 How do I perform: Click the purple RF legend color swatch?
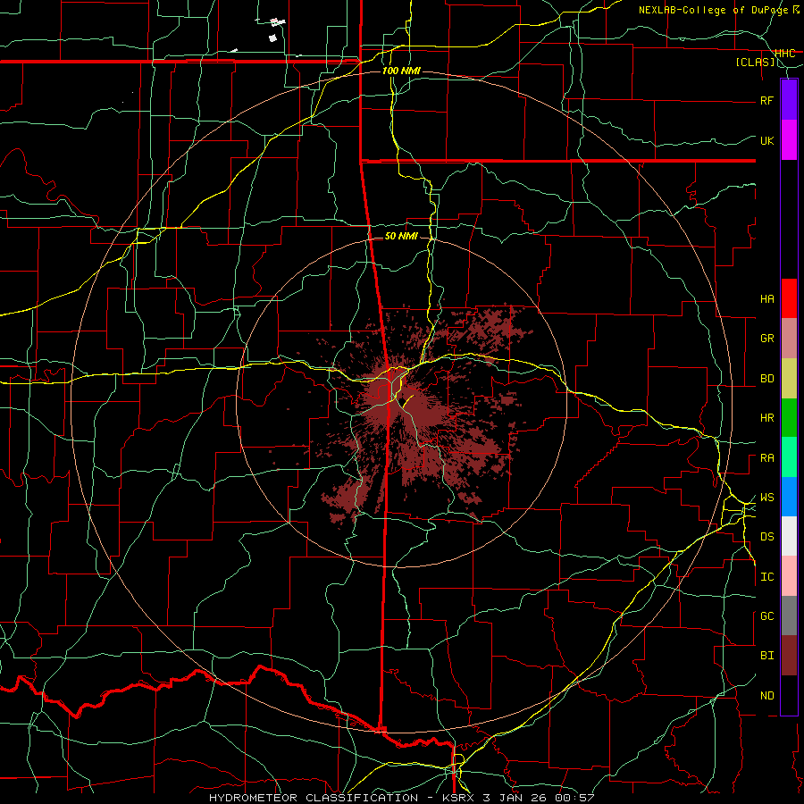pyautogui.click(x=789, y=100)
